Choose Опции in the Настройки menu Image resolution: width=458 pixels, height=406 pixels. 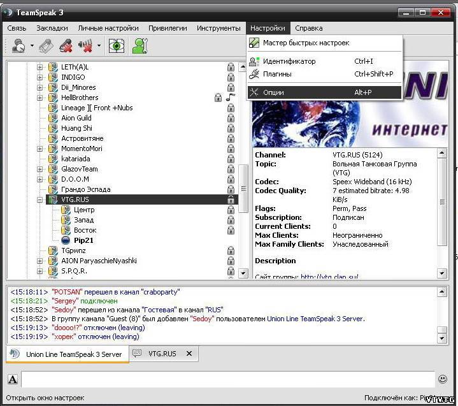click(324, 92)
